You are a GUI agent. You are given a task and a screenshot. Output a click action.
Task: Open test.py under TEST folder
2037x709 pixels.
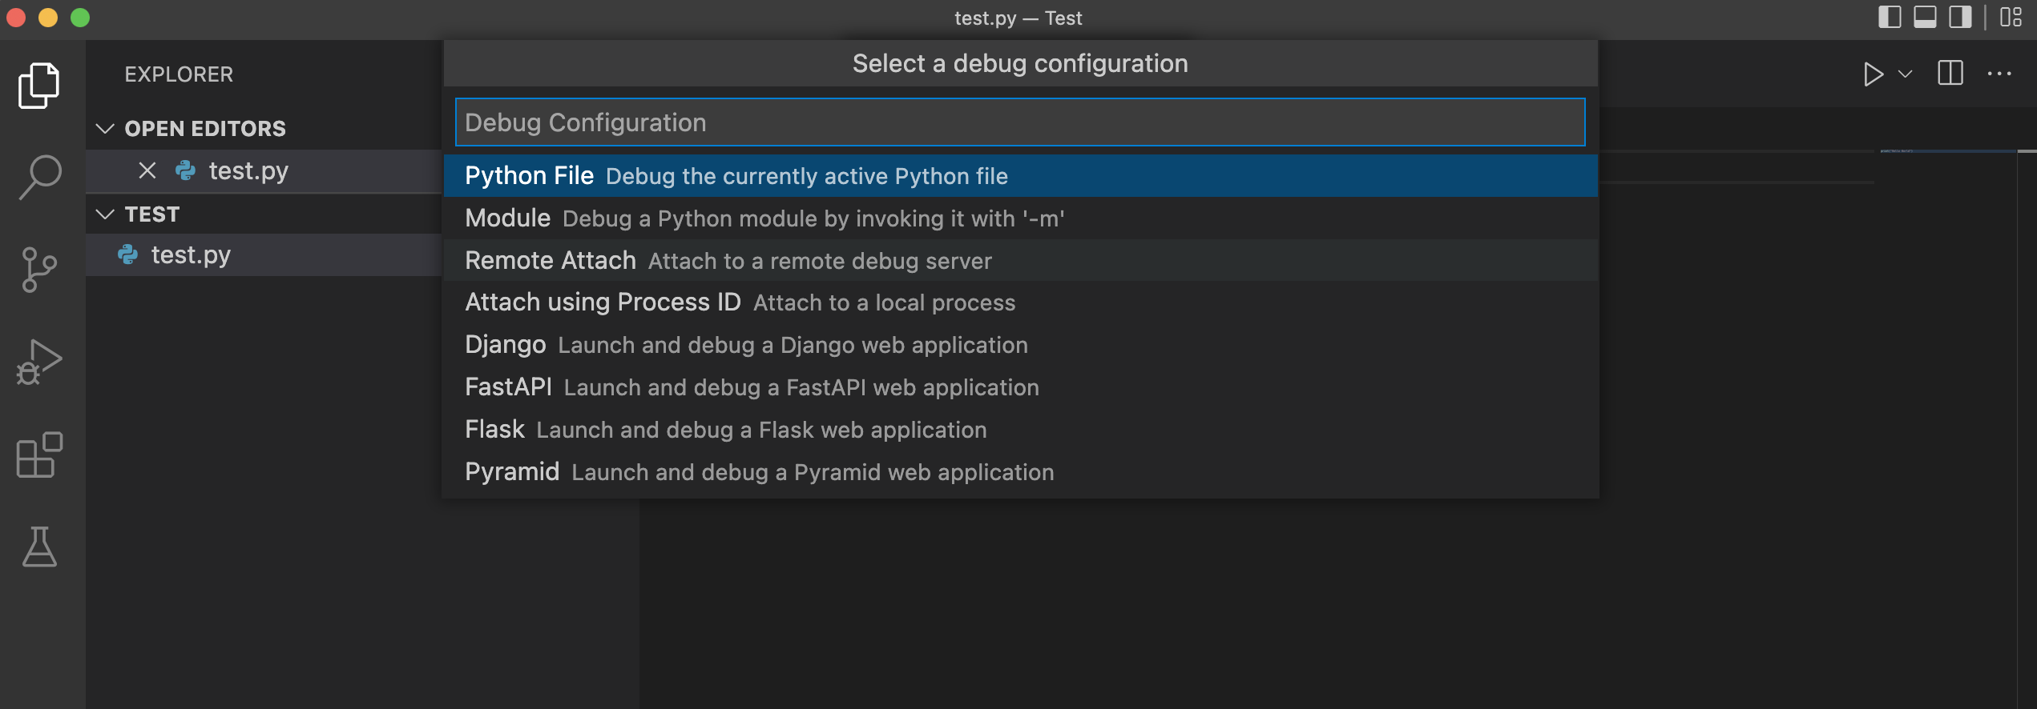(x=191, y=255)
